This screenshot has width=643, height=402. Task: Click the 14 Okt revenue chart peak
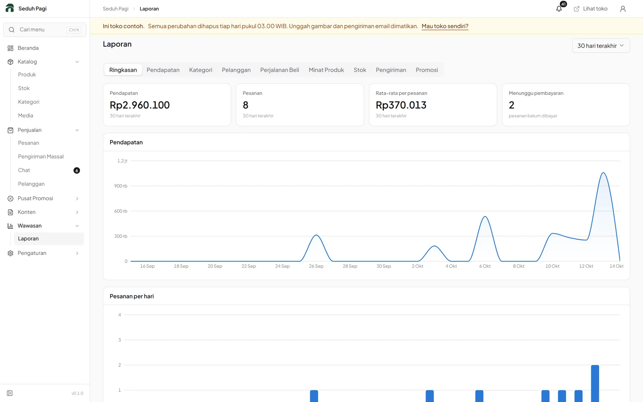603,173
